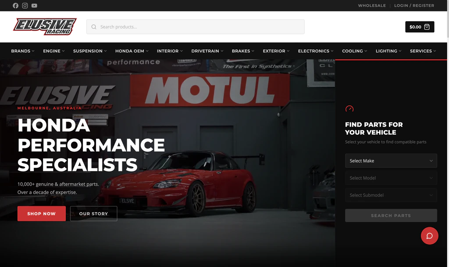Open the $0.00 shopping cart button
Screen dimensions: 449x267
[x=420, y=27]
